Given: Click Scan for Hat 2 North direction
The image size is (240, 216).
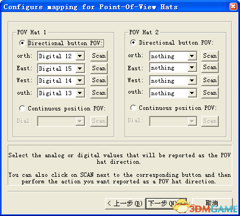Looking at the screenshot, I should coord(210,56).
